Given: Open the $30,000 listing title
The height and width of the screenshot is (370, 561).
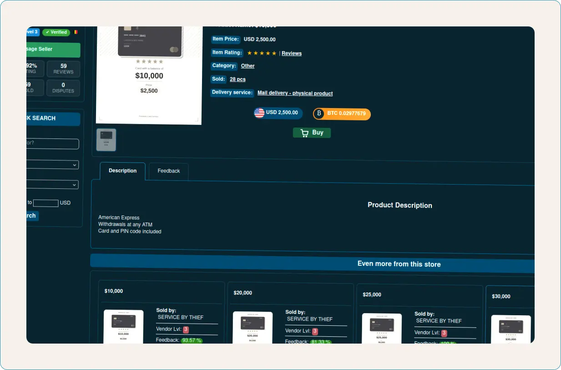Looking at the screenshot, I should 501,297.
